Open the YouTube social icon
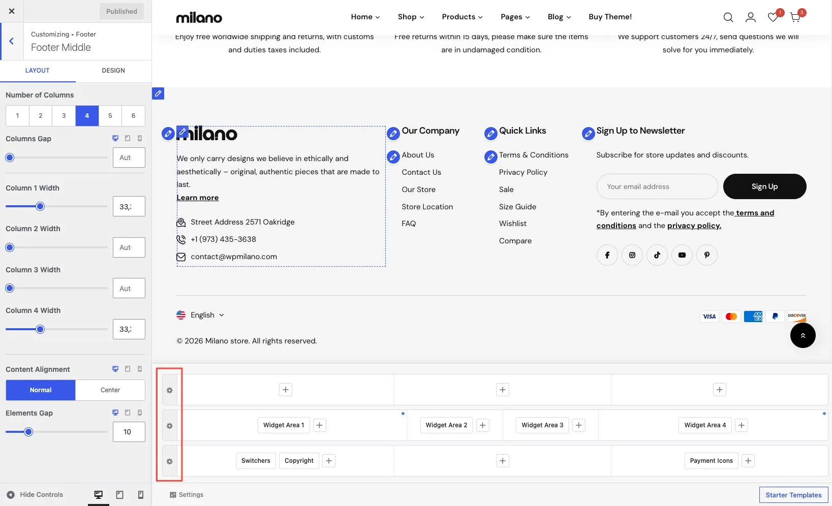 [682, 255]
